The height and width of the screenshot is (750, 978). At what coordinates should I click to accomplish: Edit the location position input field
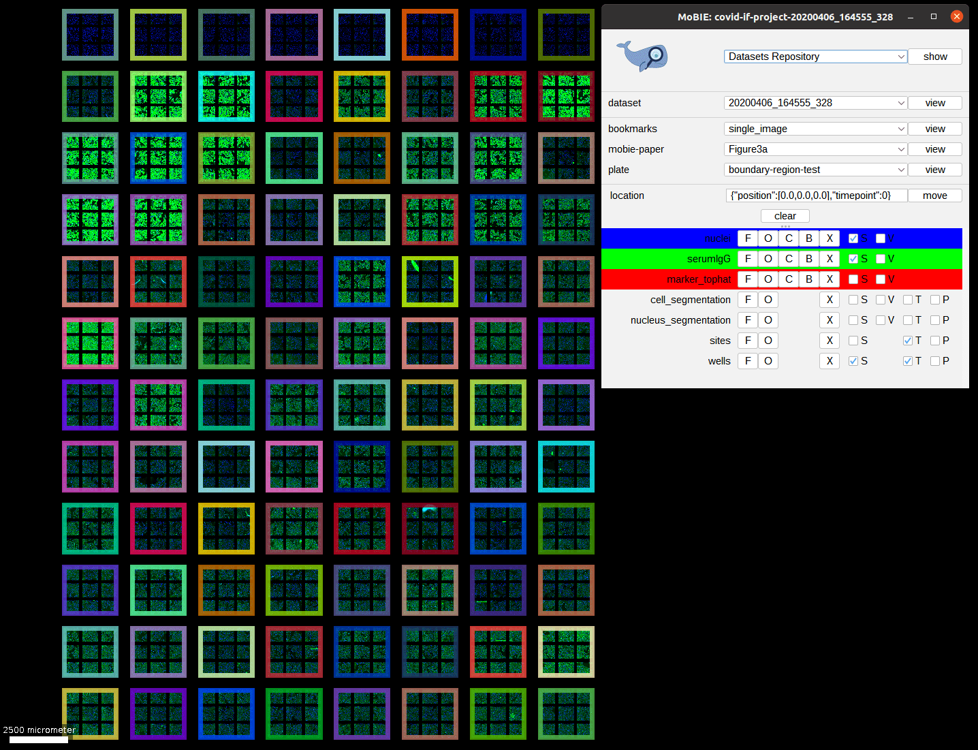point(815,195)
